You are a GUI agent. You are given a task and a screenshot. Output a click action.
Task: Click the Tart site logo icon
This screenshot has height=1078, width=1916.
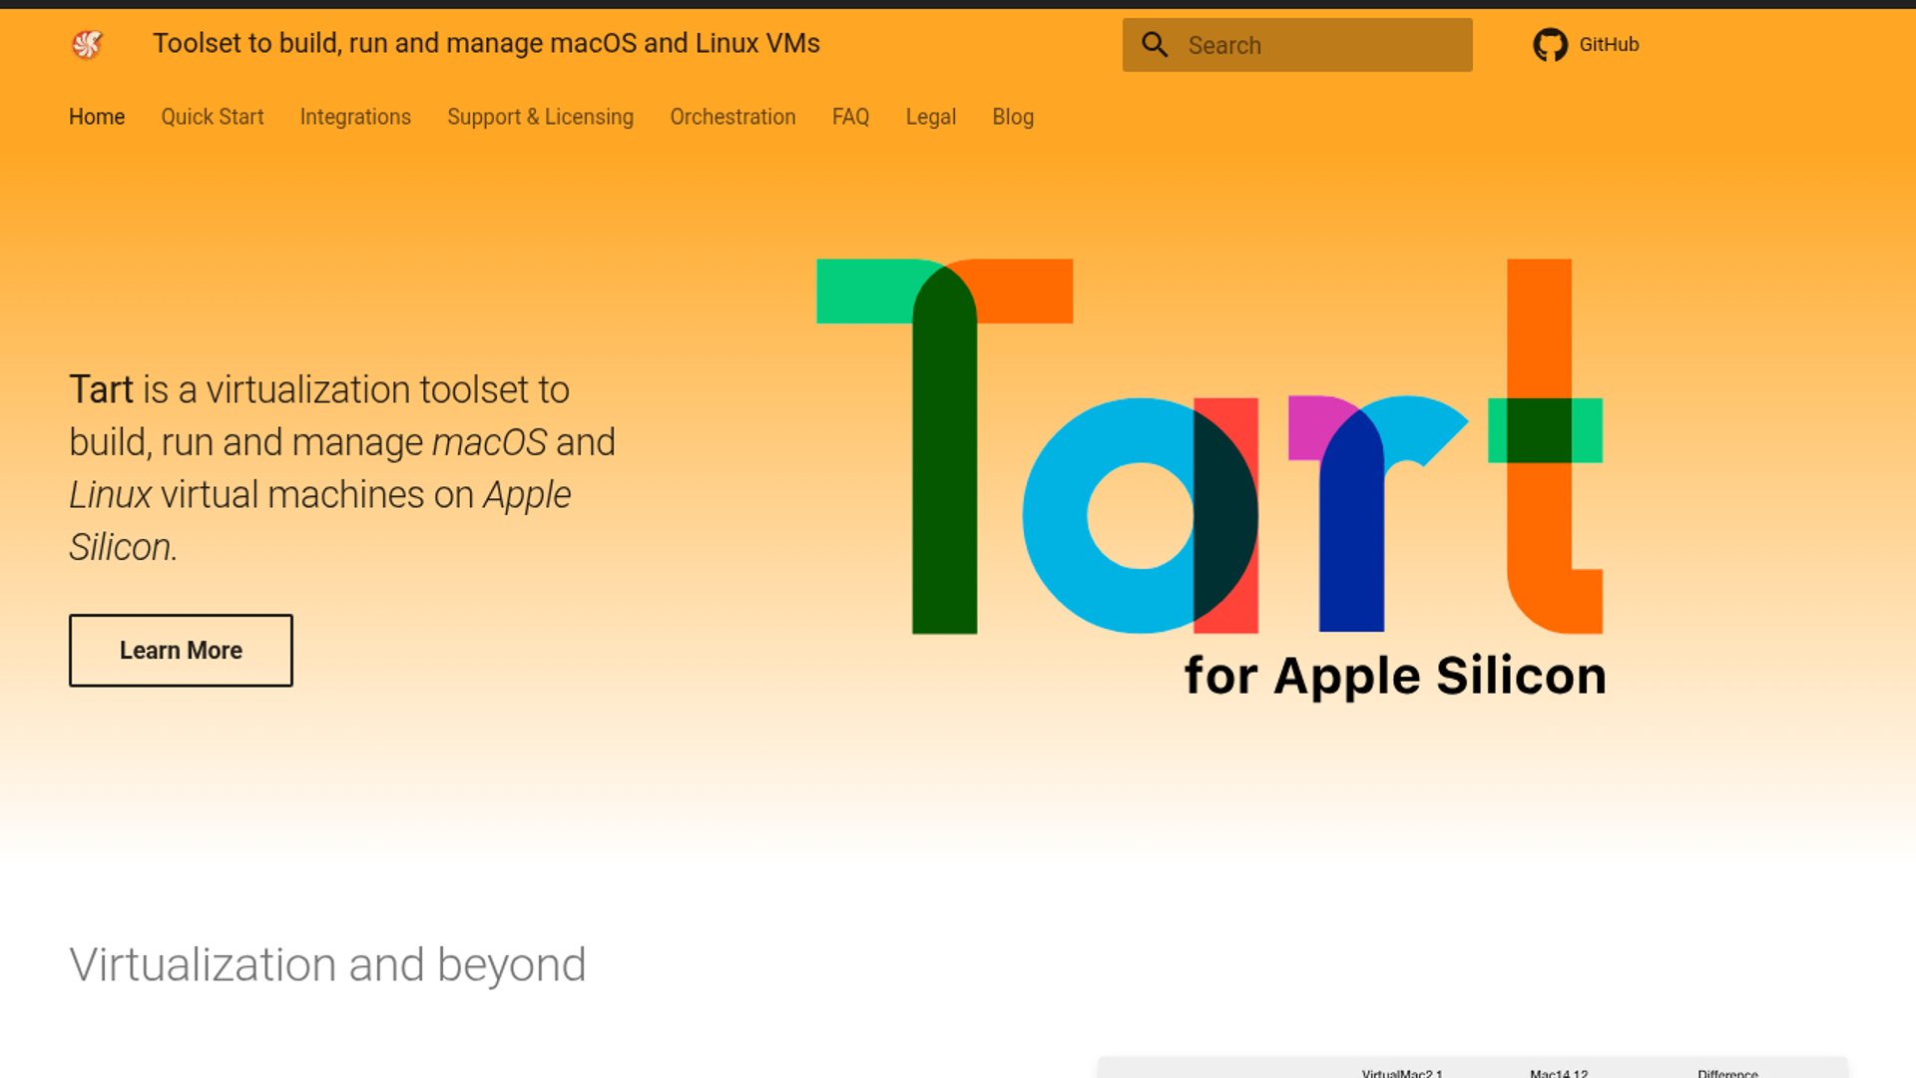[87, 44]
